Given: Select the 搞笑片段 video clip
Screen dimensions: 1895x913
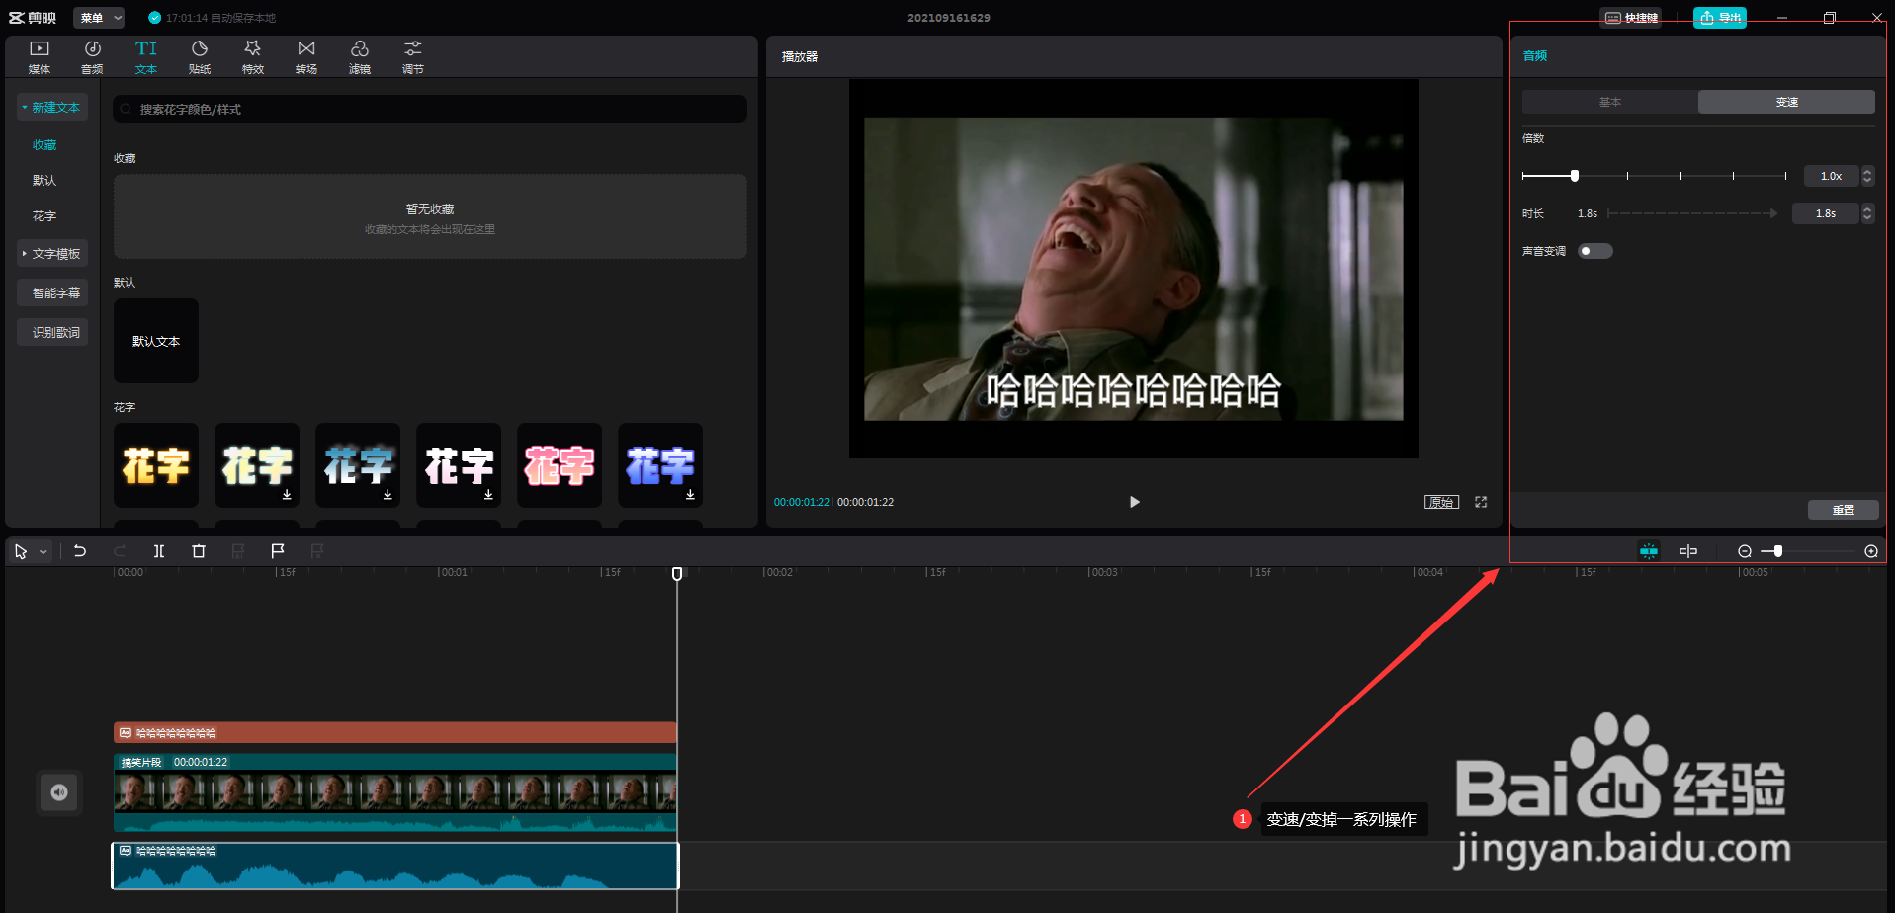Looking at the screenshot, I should click(395, 792).
